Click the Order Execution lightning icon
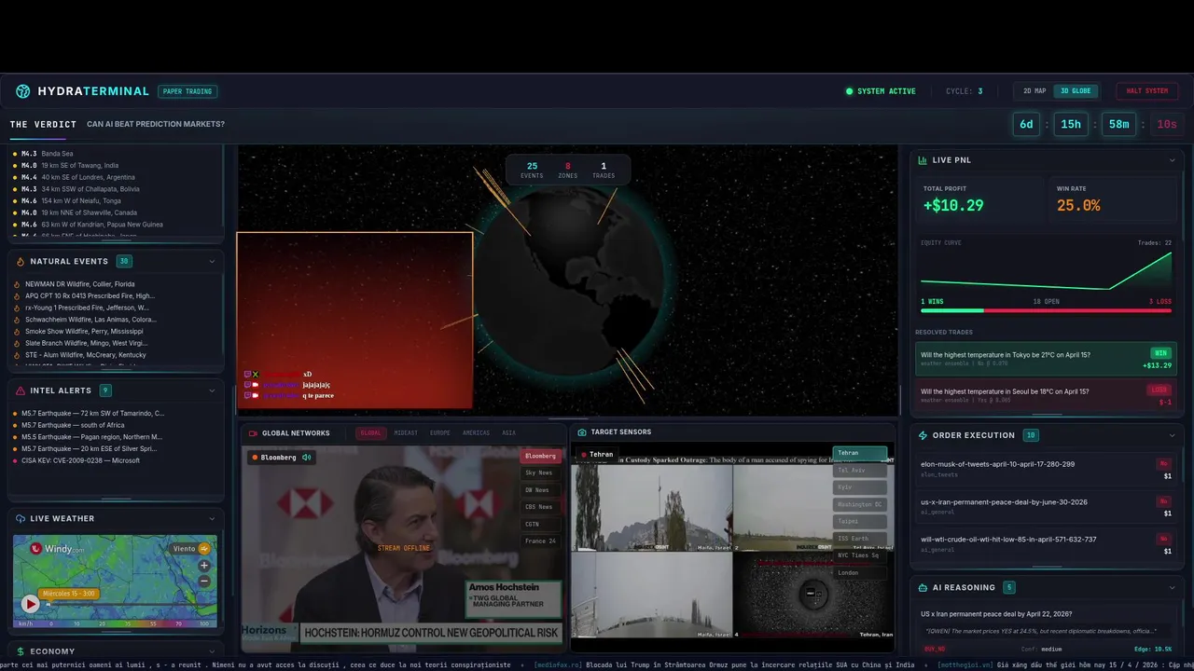The width and height of the screenshot is (1194, 671). point(923,435)
